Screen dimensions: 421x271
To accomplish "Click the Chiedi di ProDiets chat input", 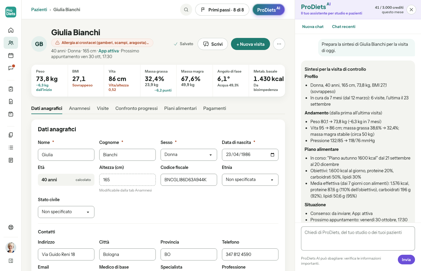I will [x=358, y=238].
